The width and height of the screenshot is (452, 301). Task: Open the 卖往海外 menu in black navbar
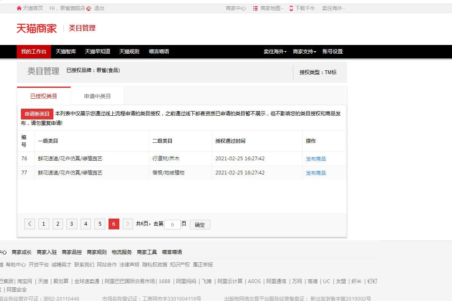tap(275, 52)
